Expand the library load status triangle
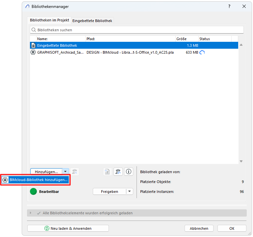The height and width of the screenshot is (237, 253). click(x=31, y=213)
